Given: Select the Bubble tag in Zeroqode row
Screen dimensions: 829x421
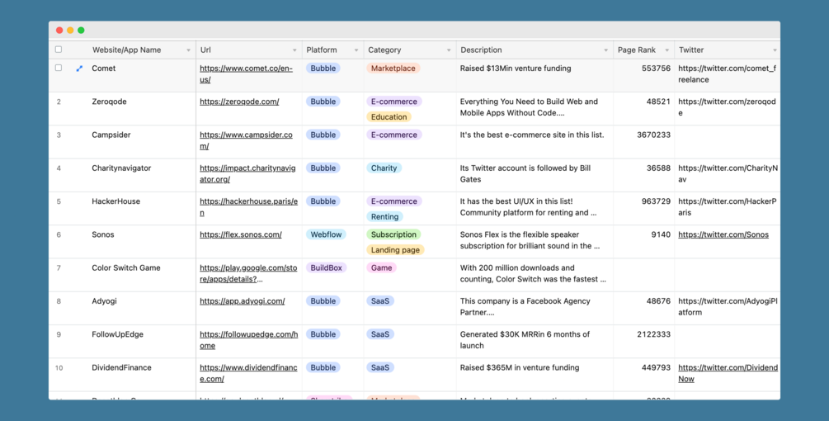Looking at the screenshot, I should pos(323,102).
